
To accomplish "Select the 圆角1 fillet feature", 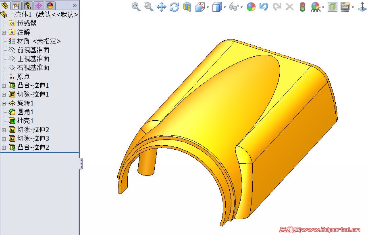I will click(x=25, y=112).
